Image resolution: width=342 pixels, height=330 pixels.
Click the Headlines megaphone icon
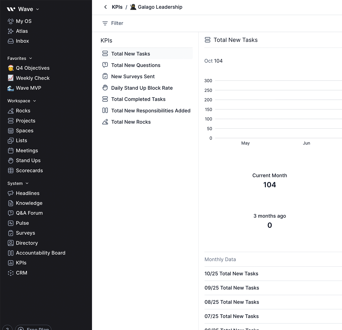[x=11, y=193]
